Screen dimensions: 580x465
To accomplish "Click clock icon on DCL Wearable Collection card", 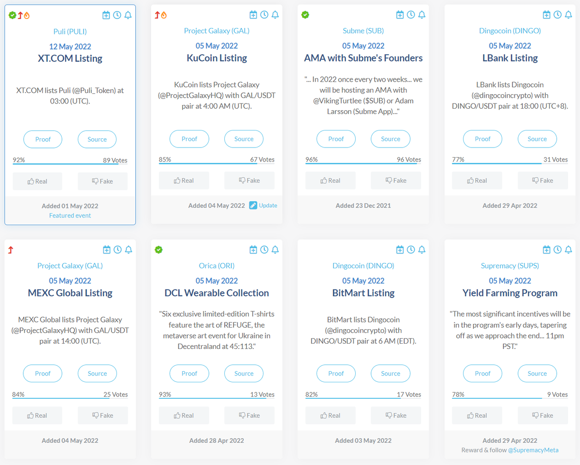I will 264,250.
